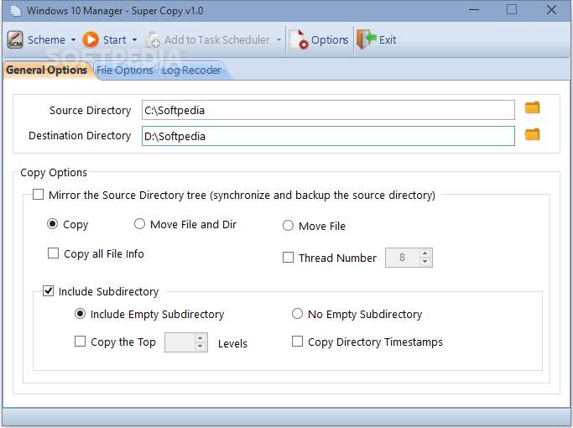Screen dimensions: 573x428
Task: Click the Copy the Top levels field
Action: click(x=180, y=342)
